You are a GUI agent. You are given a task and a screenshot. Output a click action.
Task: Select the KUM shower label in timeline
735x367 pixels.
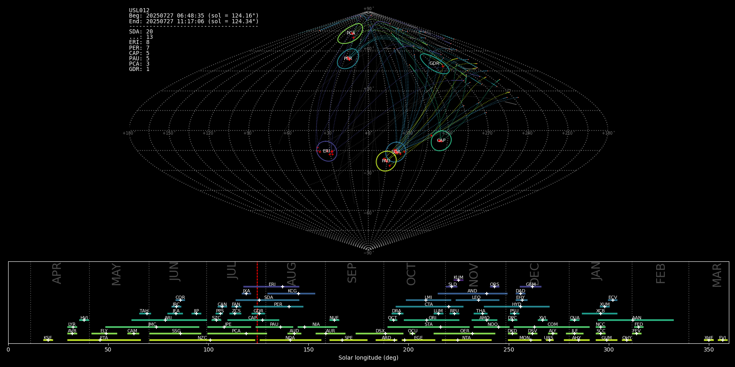(x=459, y=278)
